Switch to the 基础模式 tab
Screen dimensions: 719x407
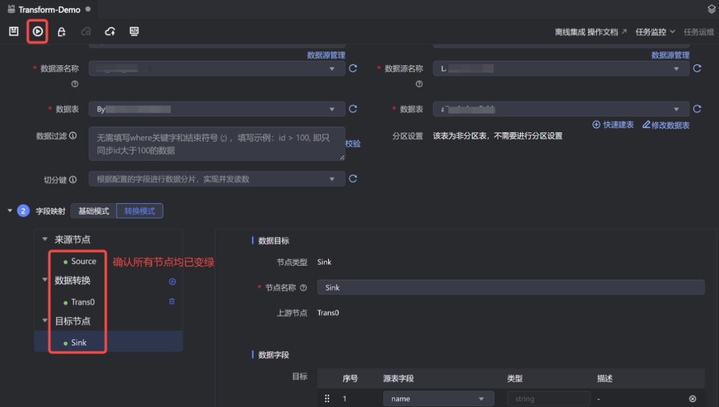click(93, 211)
